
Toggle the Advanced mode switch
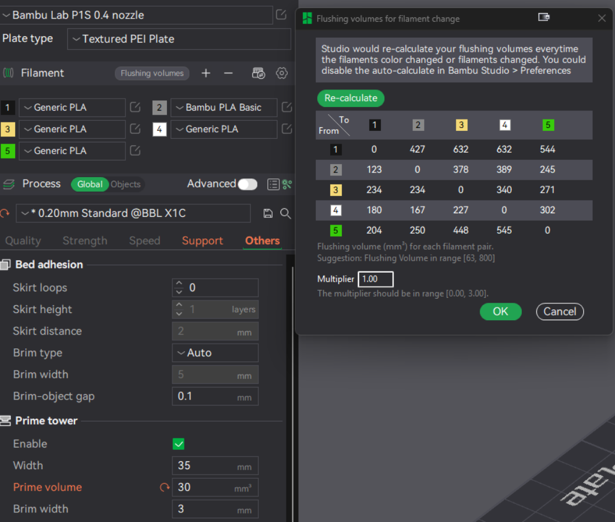click(247, 184)
